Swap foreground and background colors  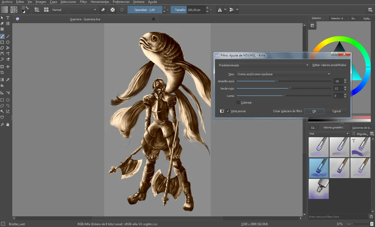click(x=27, y=8)
